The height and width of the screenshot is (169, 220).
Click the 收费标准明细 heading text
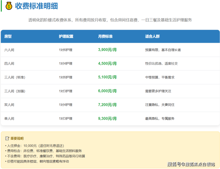click(36, 6)
